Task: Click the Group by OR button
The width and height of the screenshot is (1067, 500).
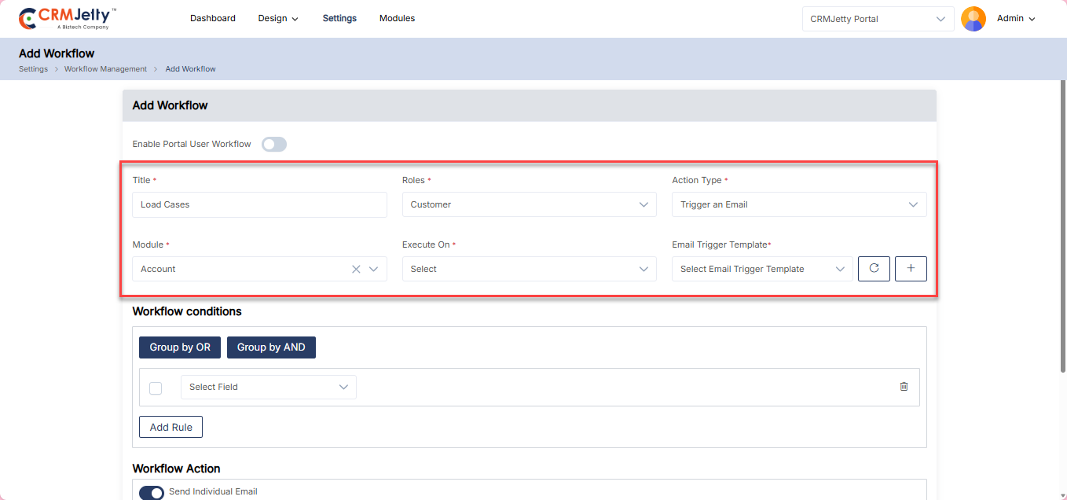Action: pos(180,347)
